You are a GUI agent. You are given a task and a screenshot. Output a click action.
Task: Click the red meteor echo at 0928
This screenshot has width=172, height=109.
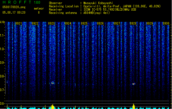point(133,84)
